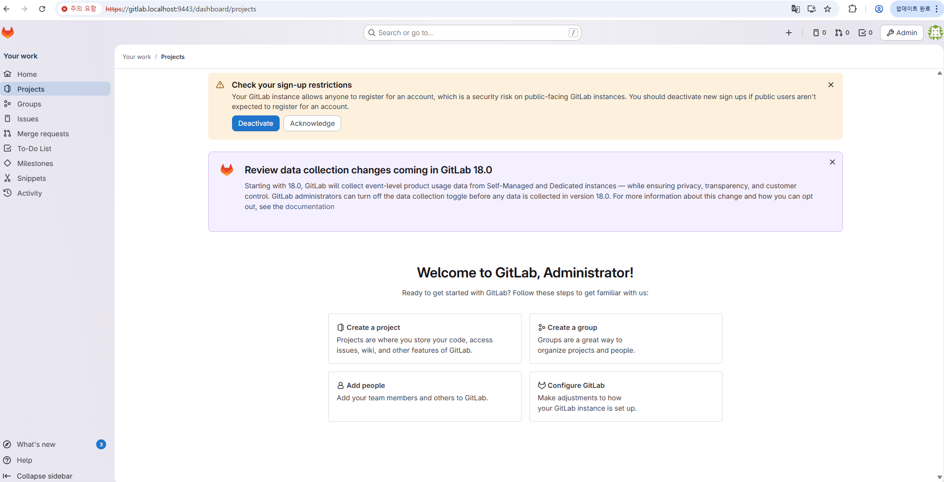
Task: Open Issues in the sidebar
Action: (x=56, y=119)
